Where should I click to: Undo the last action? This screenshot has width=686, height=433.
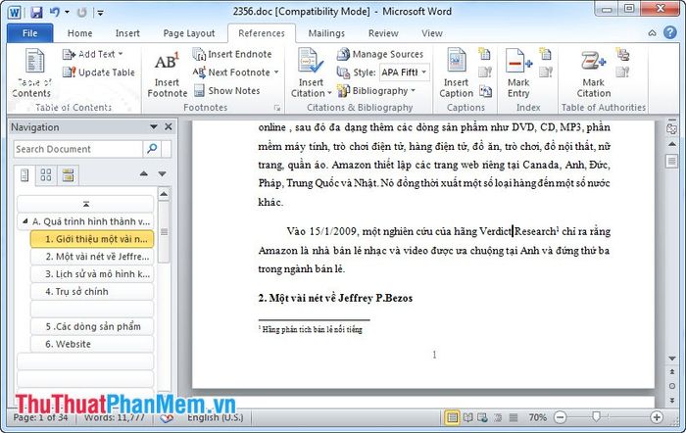[55, 12]
